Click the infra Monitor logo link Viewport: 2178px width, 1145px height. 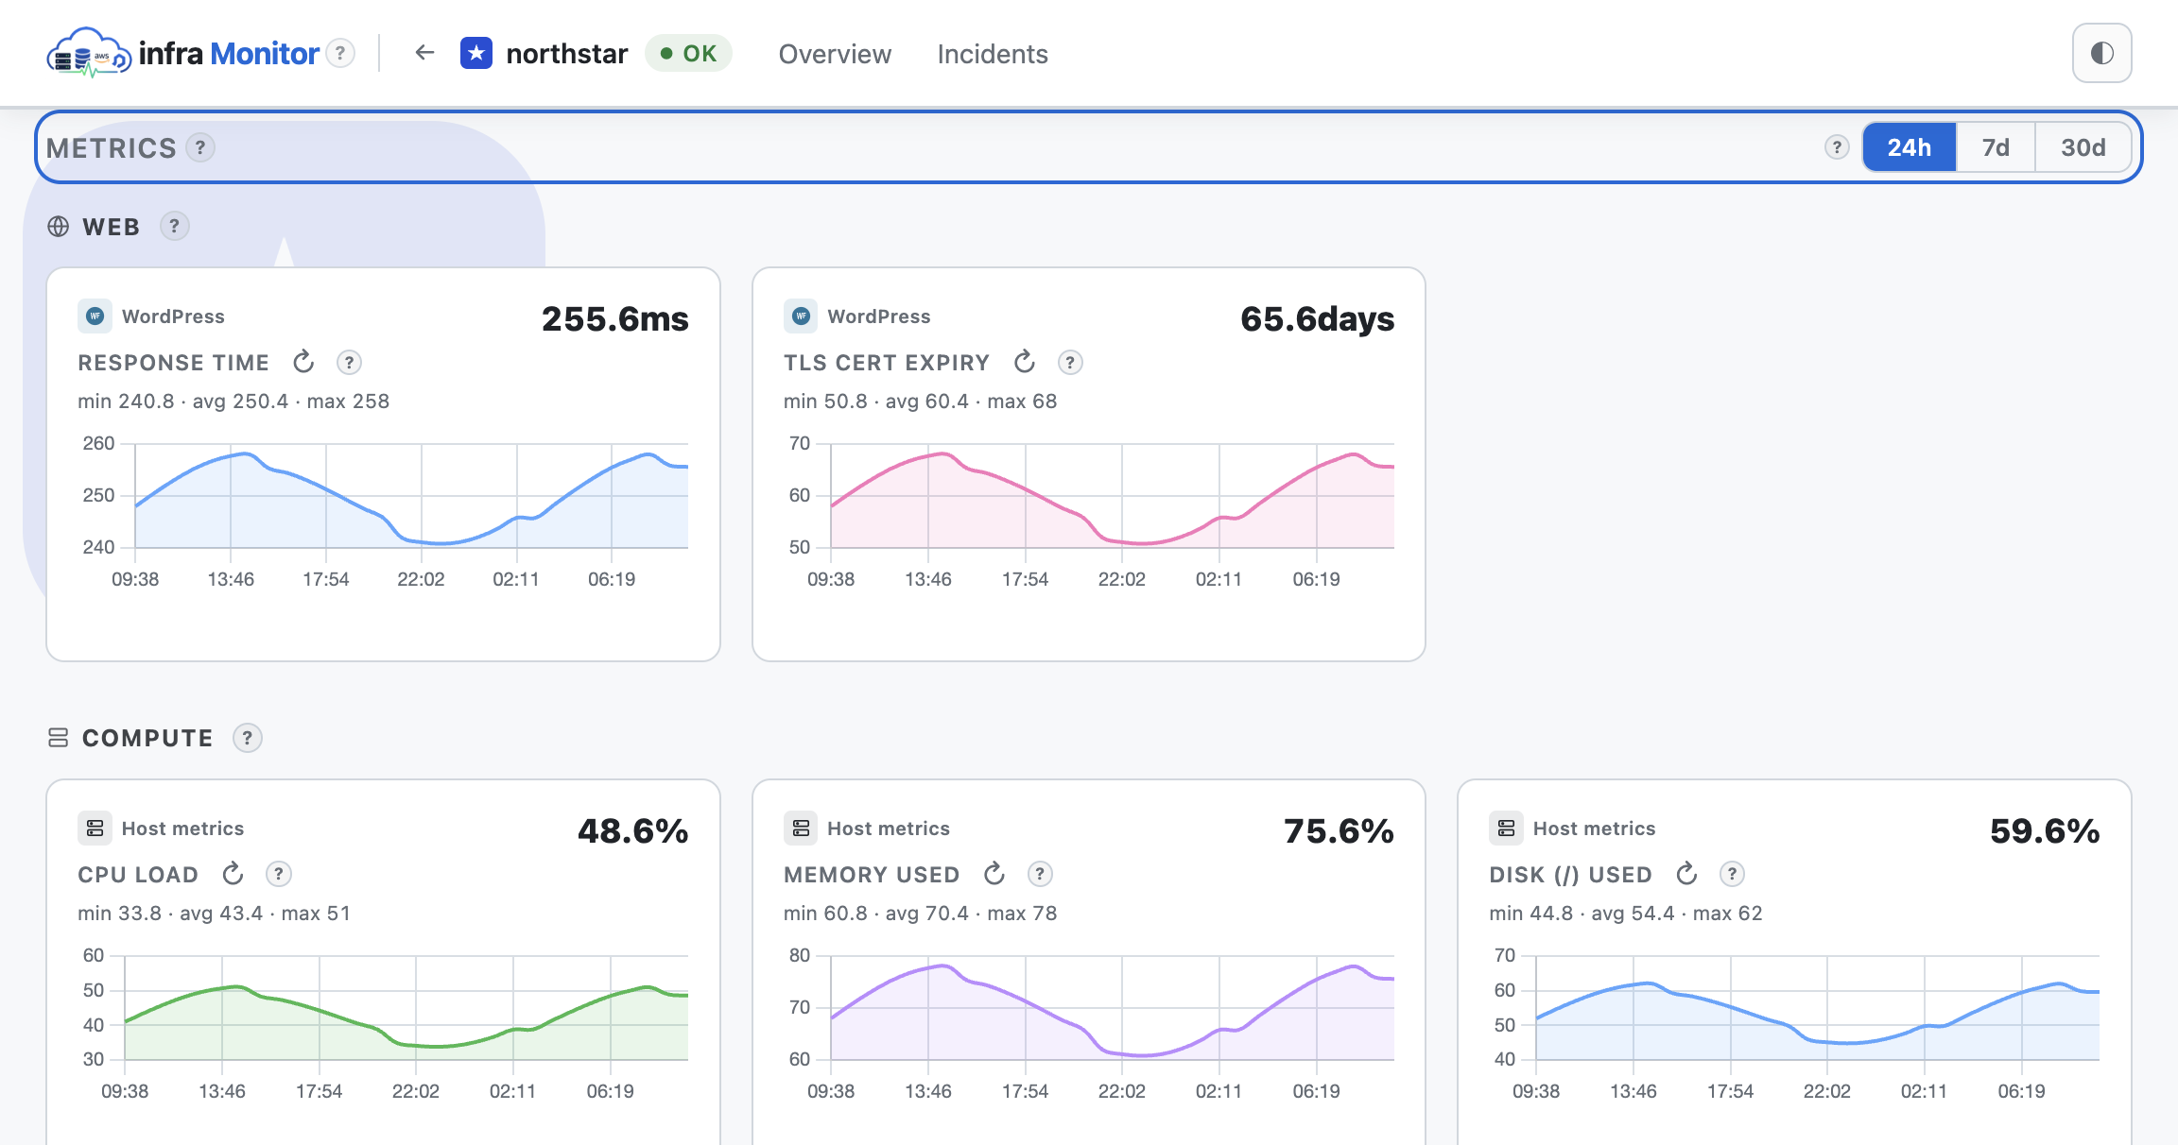182,53
